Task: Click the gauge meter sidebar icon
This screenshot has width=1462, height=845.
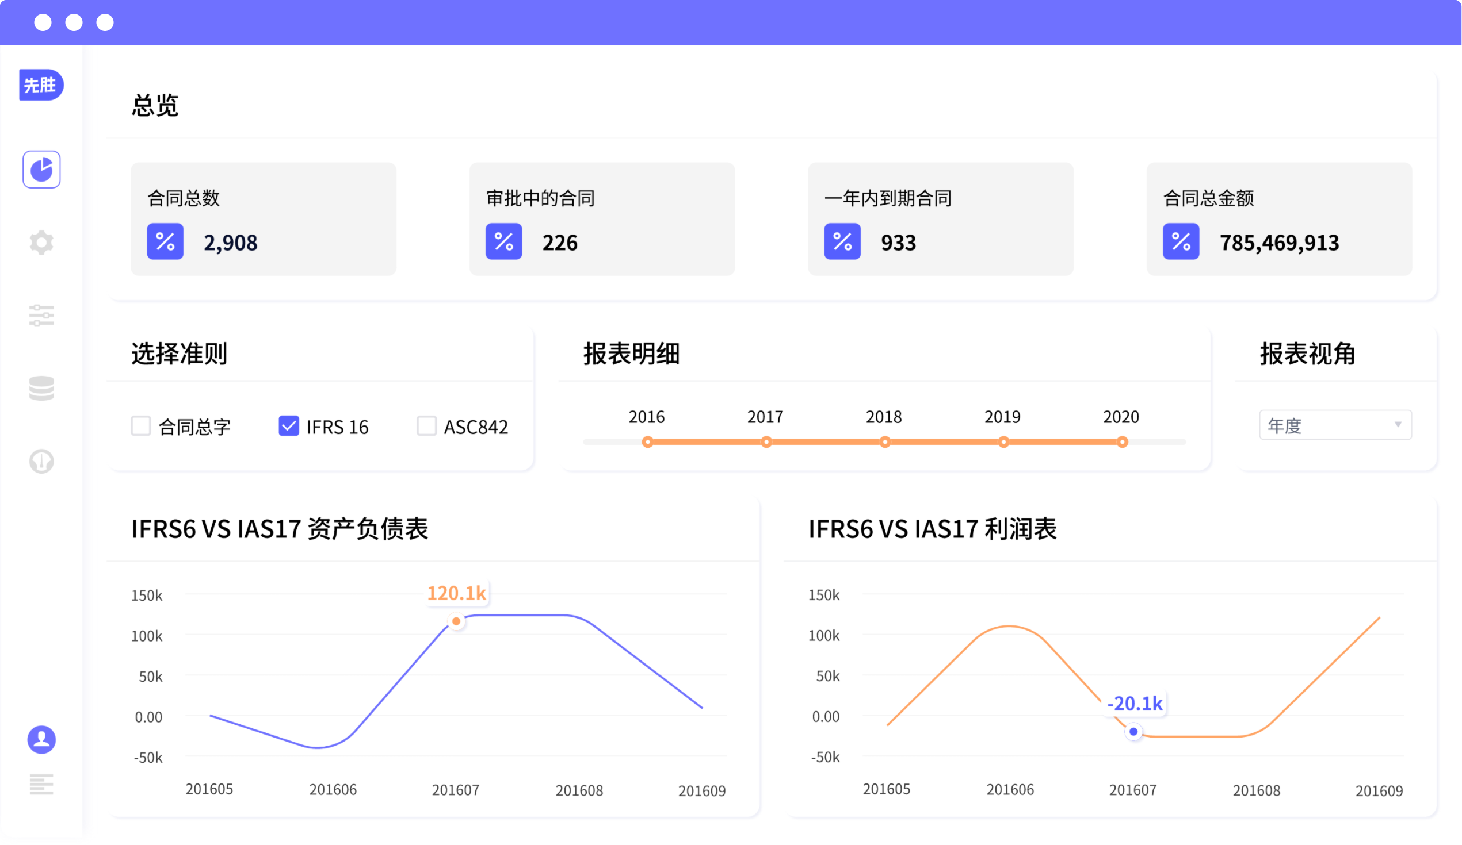Action: click(x=41, y=462)
